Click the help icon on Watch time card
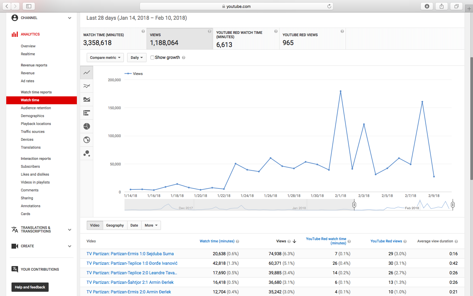 143,31
